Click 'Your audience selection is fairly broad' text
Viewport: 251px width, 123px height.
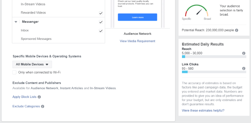[x=231, y=10]
